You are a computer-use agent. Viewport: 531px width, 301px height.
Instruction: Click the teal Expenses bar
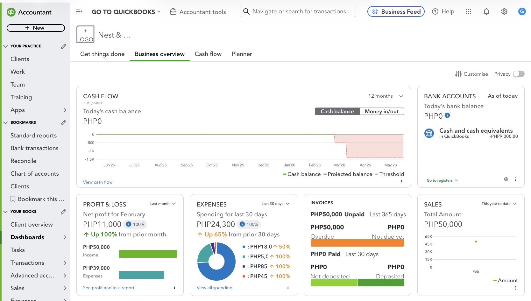pyautogui.click(x=141, y=275)
